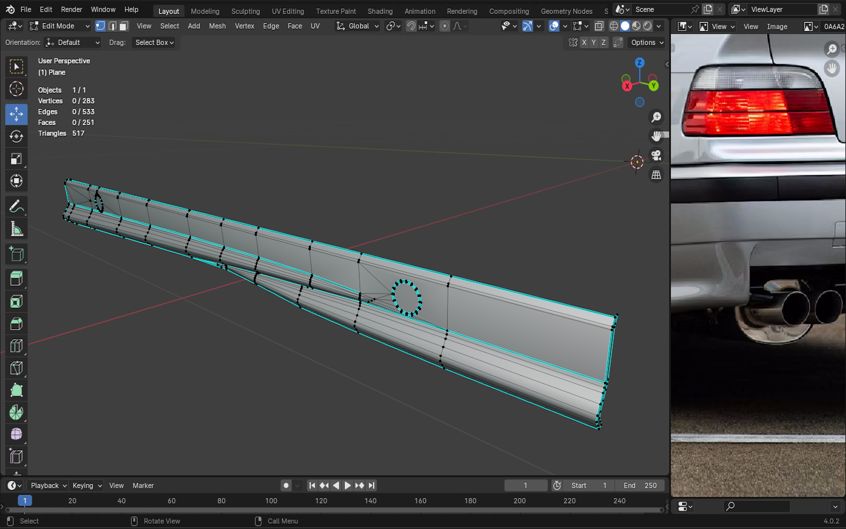Expand the Global transform orientation dropdown
The image size is (846, 529).
(x=358, y=26)
